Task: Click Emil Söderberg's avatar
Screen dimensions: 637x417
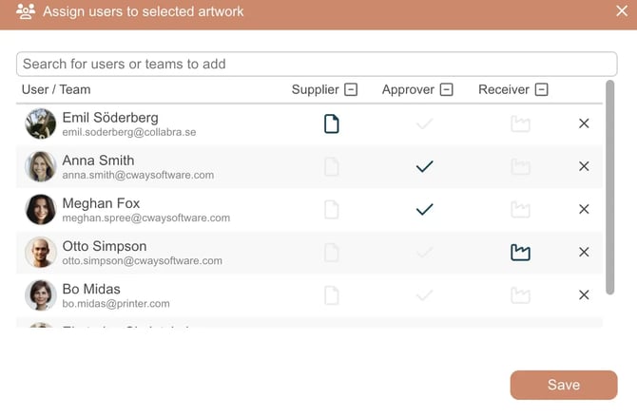Action: point(40,123)
